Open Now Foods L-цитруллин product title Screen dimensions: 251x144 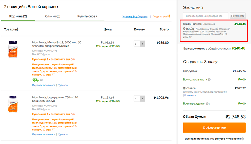pos(55,99)
